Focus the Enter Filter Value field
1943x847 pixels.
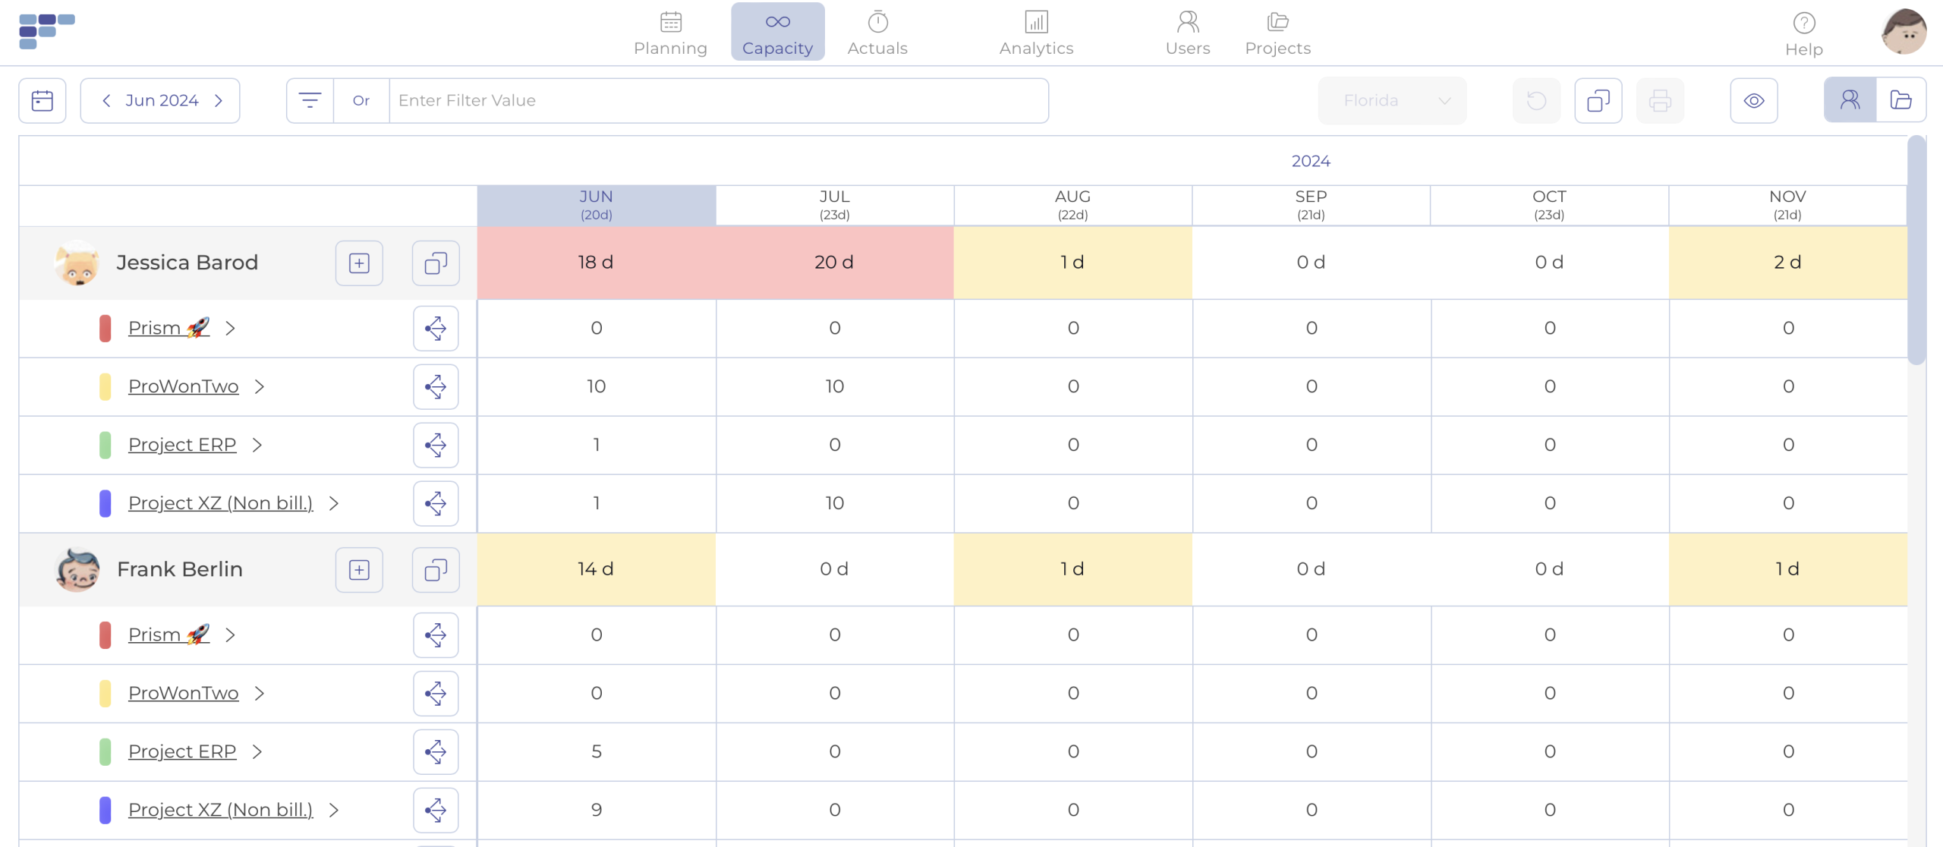(x=718, y=100)
